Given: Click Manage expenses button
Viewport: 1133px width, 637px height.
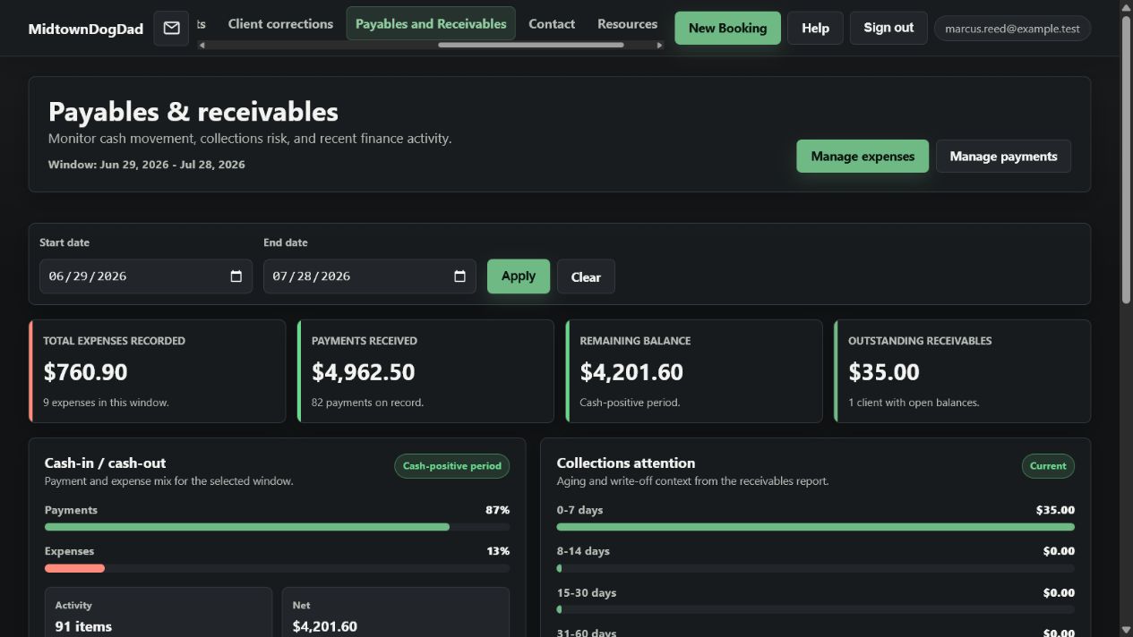Looking at the screenshot, I should [x=863, y=156].
